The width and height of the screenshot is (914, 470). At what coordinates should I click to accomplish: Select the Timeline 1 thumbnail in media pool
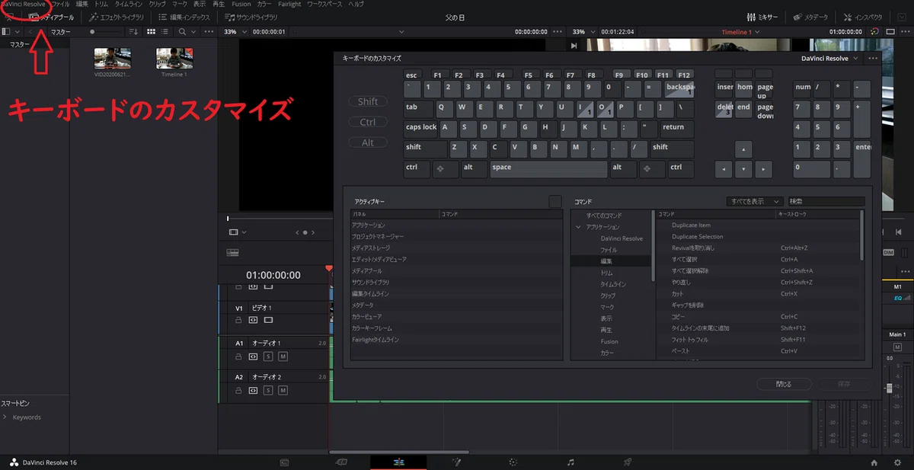[174, 59]
